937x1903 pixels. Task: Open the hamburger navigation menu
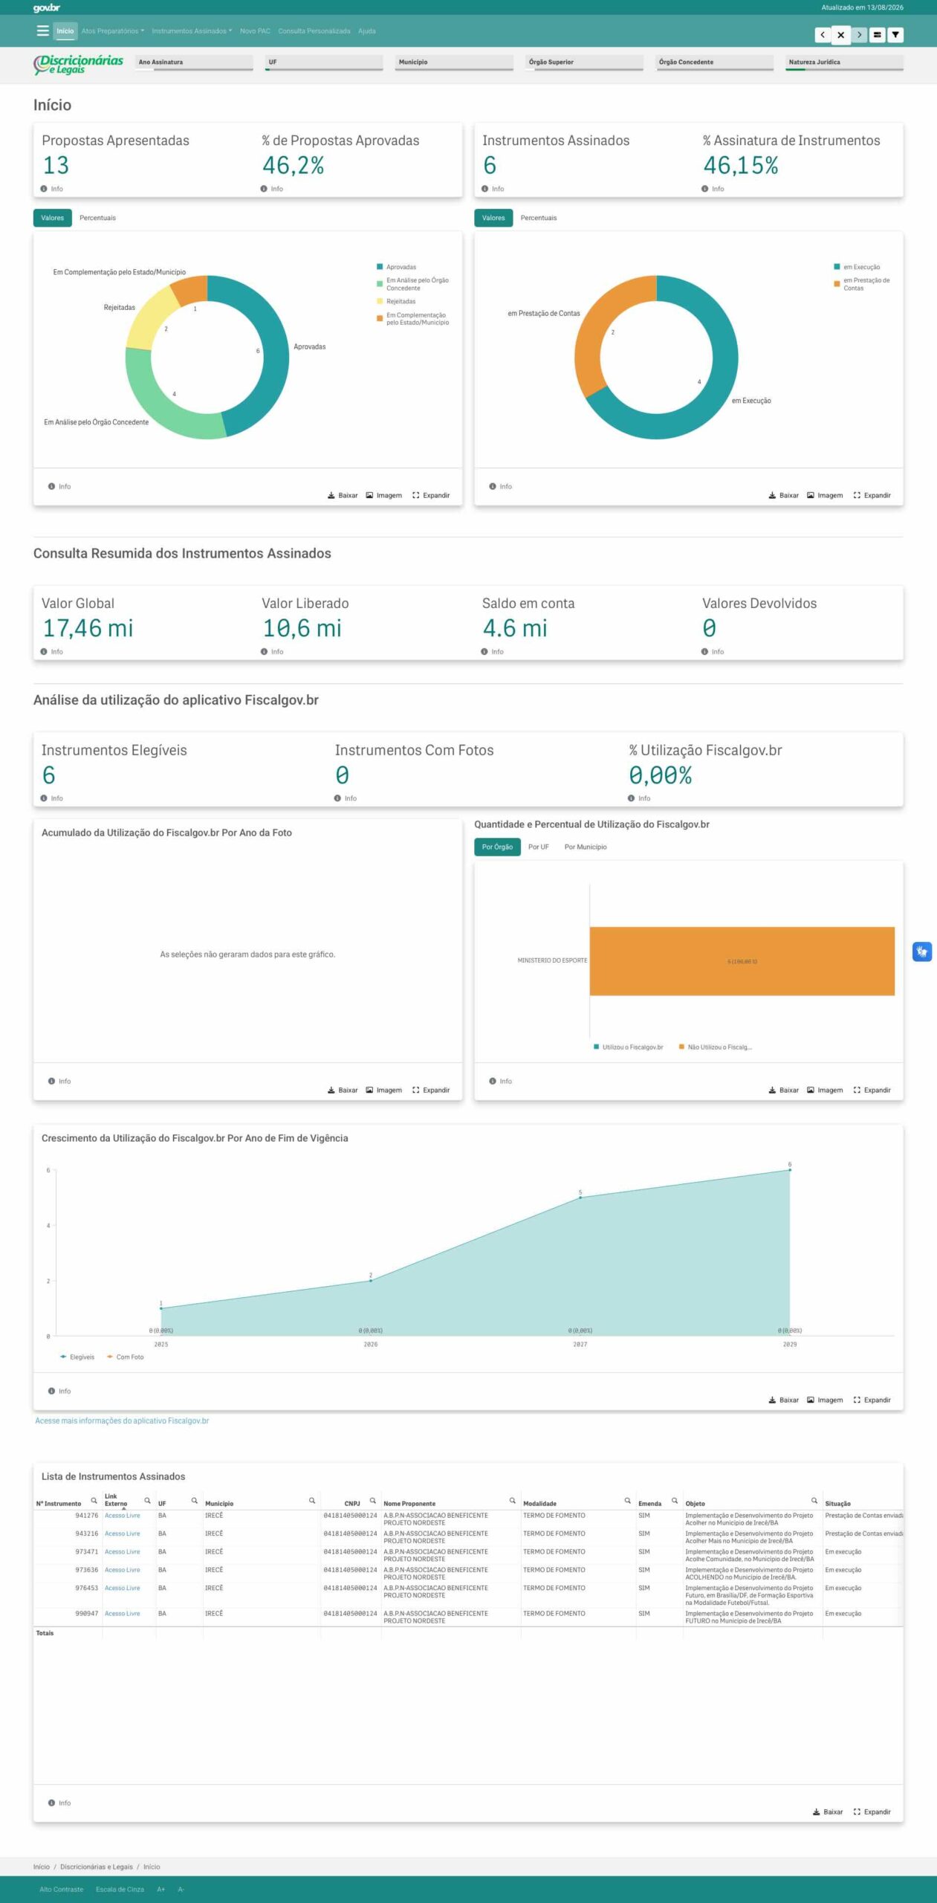42,31
